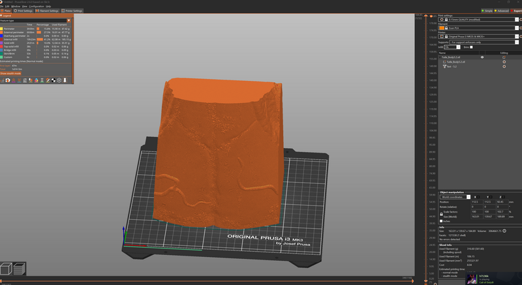Switch to 3D editor view cube icon
This screenshot has height=285, width=522.
click(6, 269)
